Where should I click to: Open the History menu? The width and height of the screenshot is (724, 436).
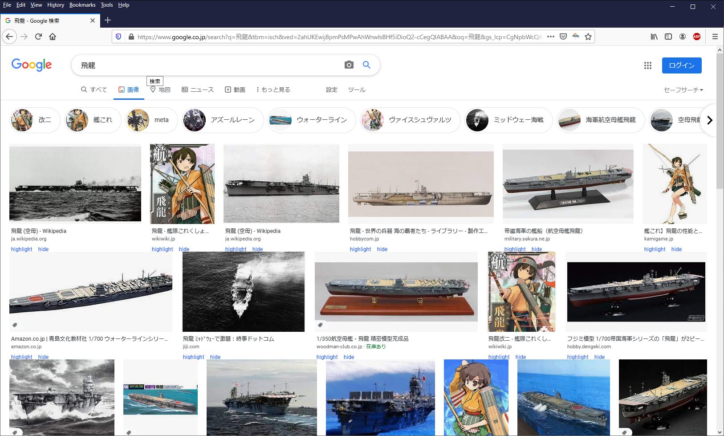[56, 5]
